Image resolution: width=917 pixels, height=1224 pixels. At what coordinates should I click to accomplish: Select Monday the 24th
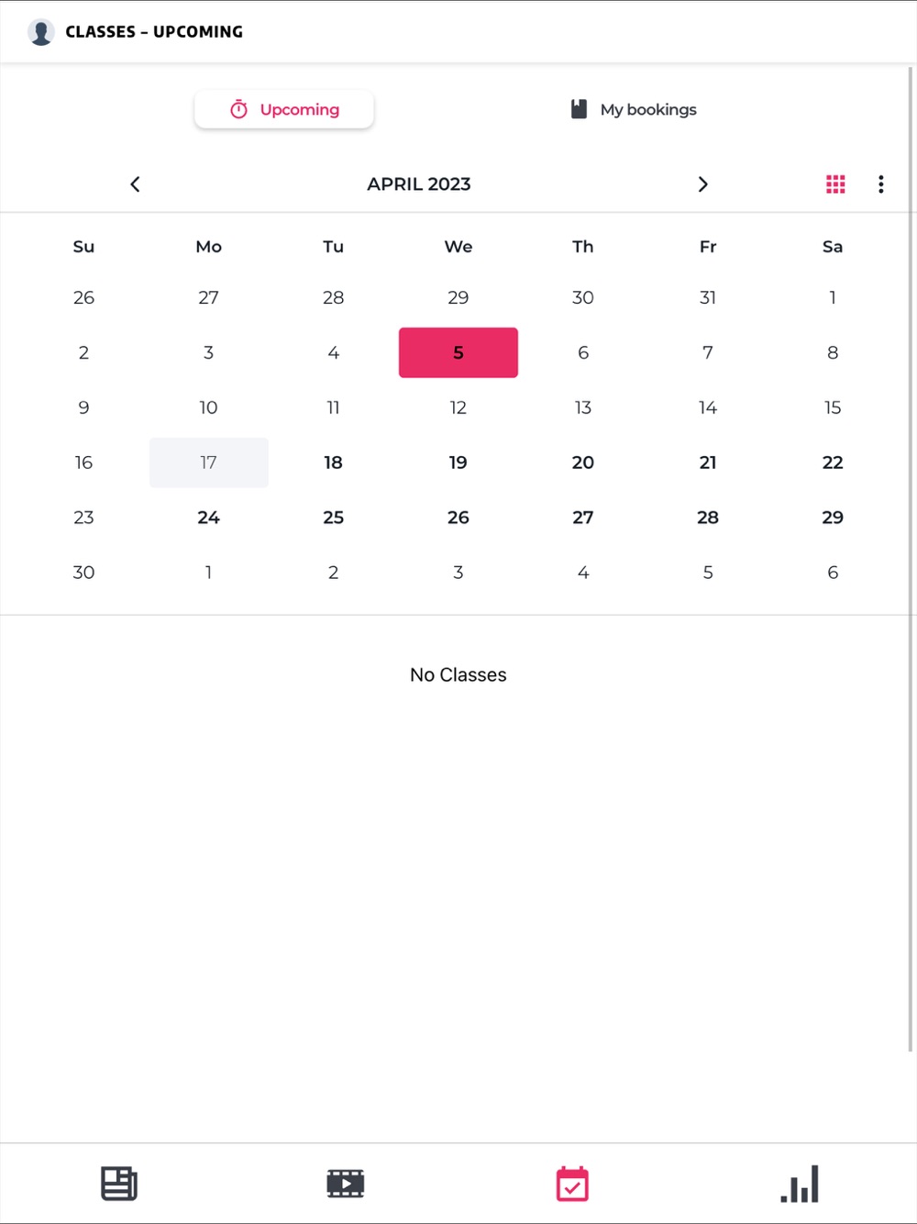(209, 517)
